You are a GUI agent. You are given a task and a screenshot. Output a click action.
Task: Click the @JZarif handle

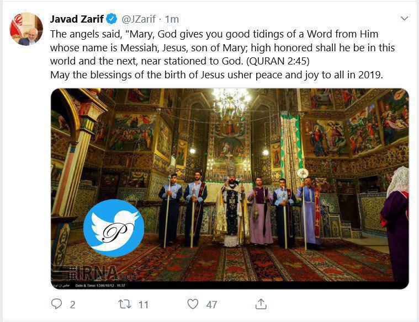click(x=139, y=19)
